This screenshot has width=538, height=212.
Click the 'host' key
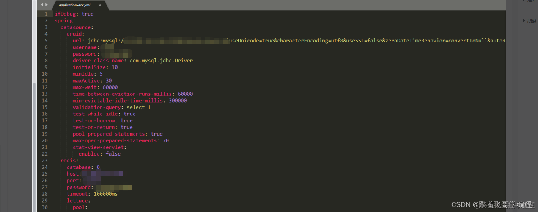point(73,174)
